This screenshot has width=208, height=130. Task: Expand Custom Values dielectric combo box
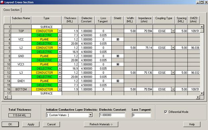click(x=91, y=115)
